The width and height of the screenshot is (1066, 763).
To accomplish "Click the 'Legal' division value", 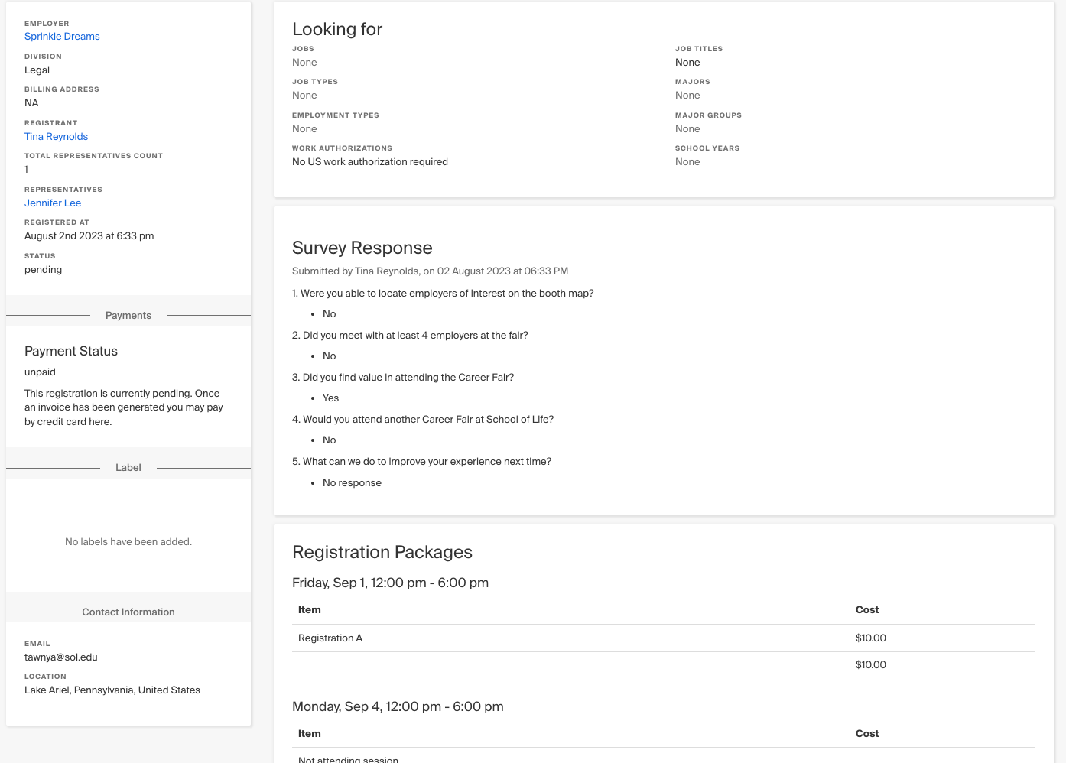I will coord(37,70).
